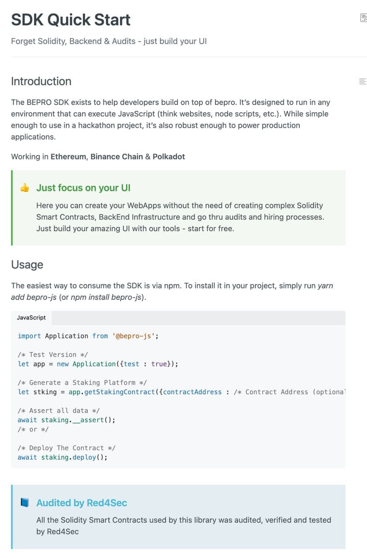
Task: Click the Introduction section heading
Action: (41, 81)
